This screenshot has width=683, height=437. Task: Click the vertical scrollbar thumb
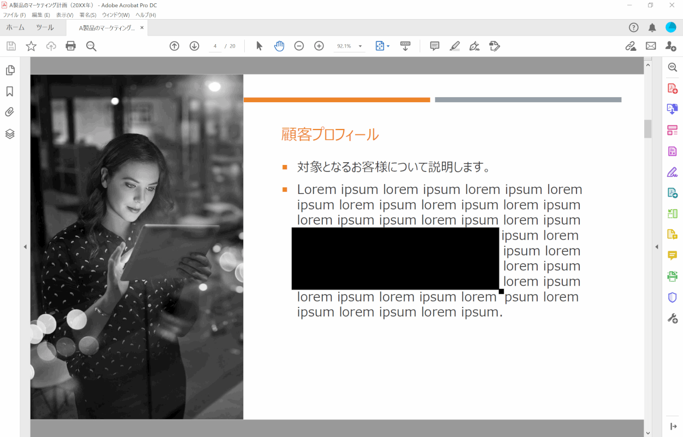click(x=648, y=129)
